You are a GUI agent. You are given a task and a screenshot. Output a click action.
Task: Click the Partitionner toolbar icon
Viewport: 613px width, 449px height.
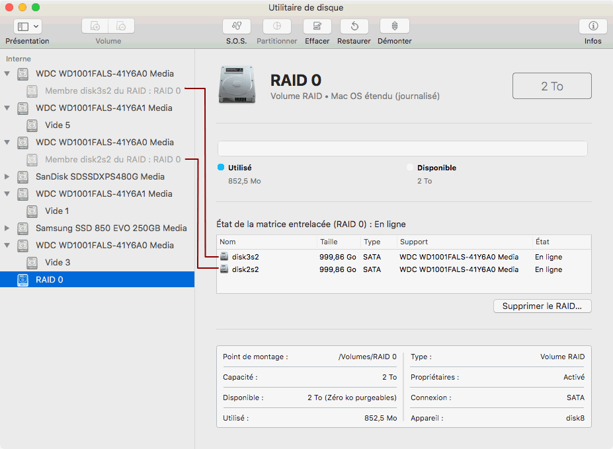click(x=277, y=26)
